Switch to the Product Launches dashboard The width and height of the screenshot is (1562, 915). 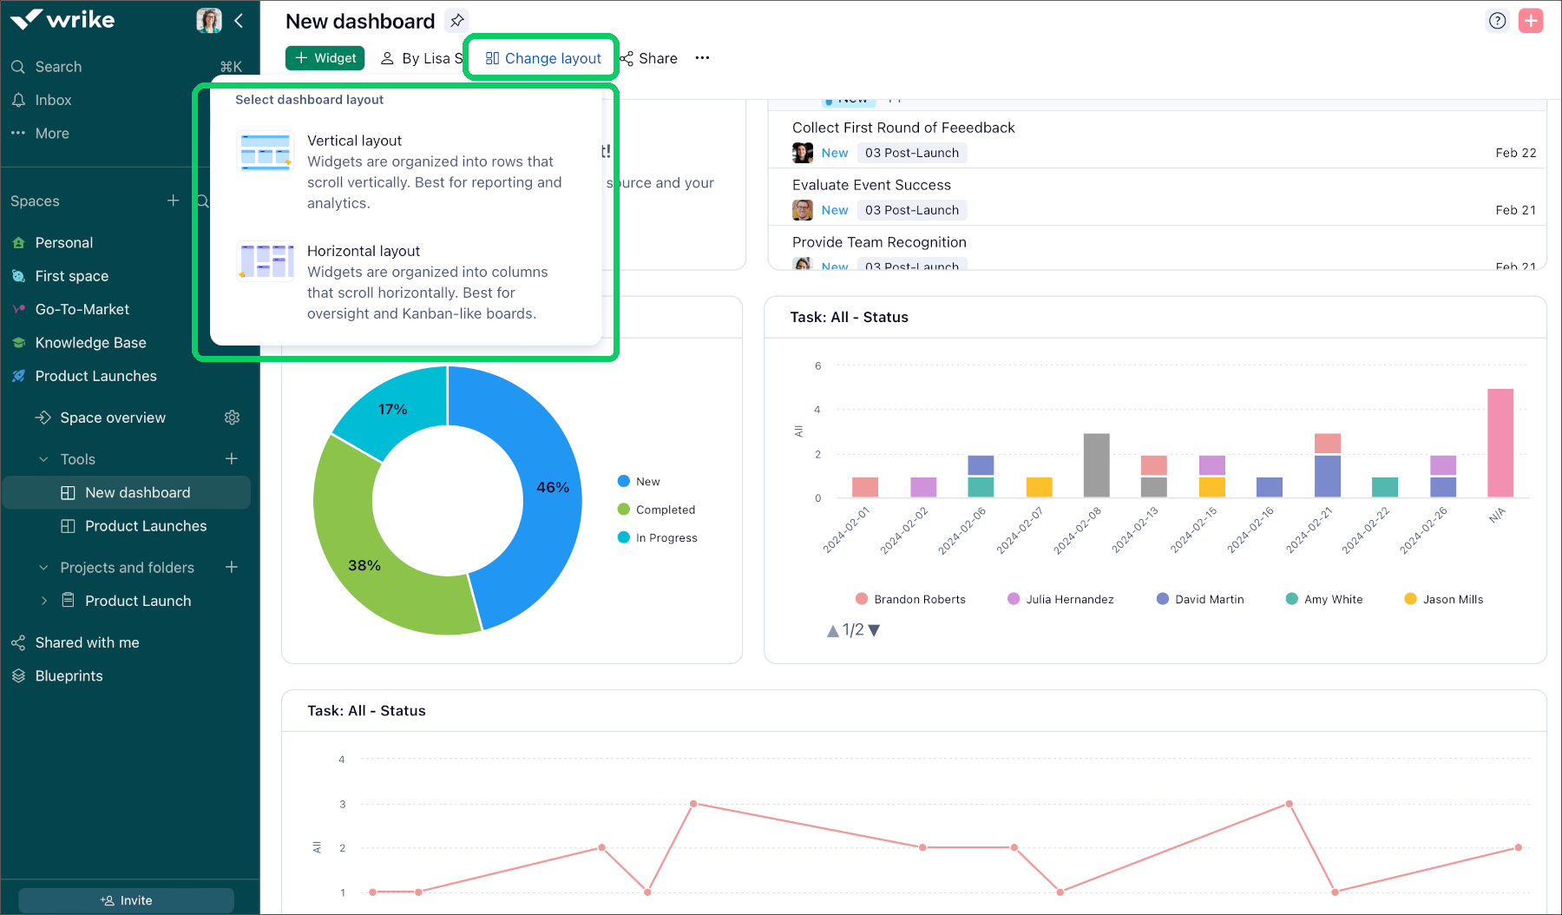(x=145, y=526)
